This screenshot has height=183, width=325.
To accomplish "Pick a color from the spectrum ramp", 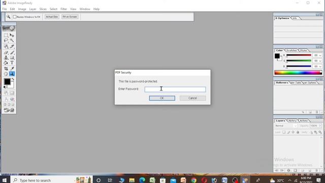I will [x=298, y=72].
